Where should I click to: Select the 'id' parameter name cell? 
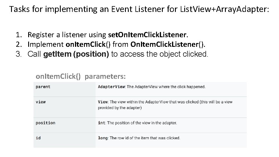(38, 138)
